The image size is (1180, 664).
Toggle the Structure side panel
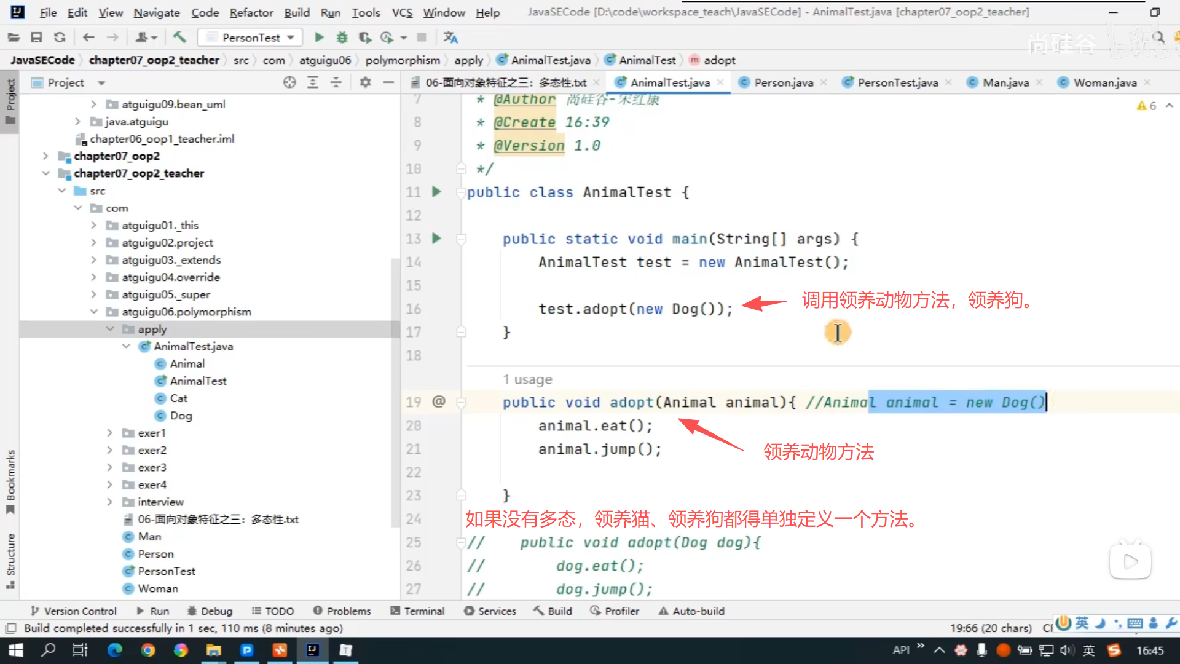[10, 559]
